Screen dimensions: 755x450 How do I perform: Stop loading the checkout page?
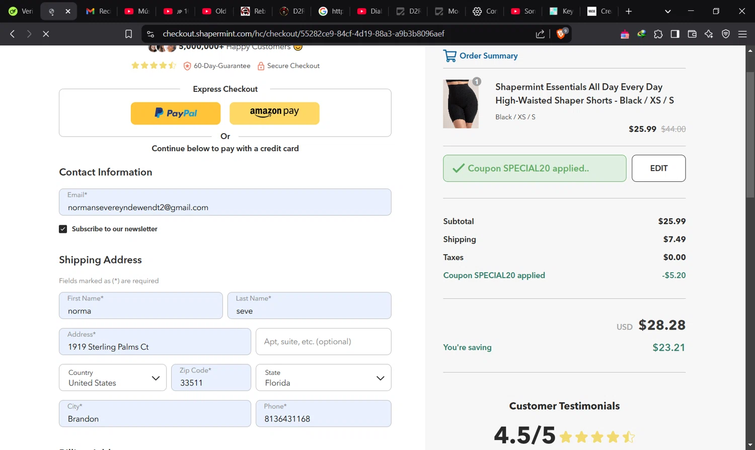(46, 34)
